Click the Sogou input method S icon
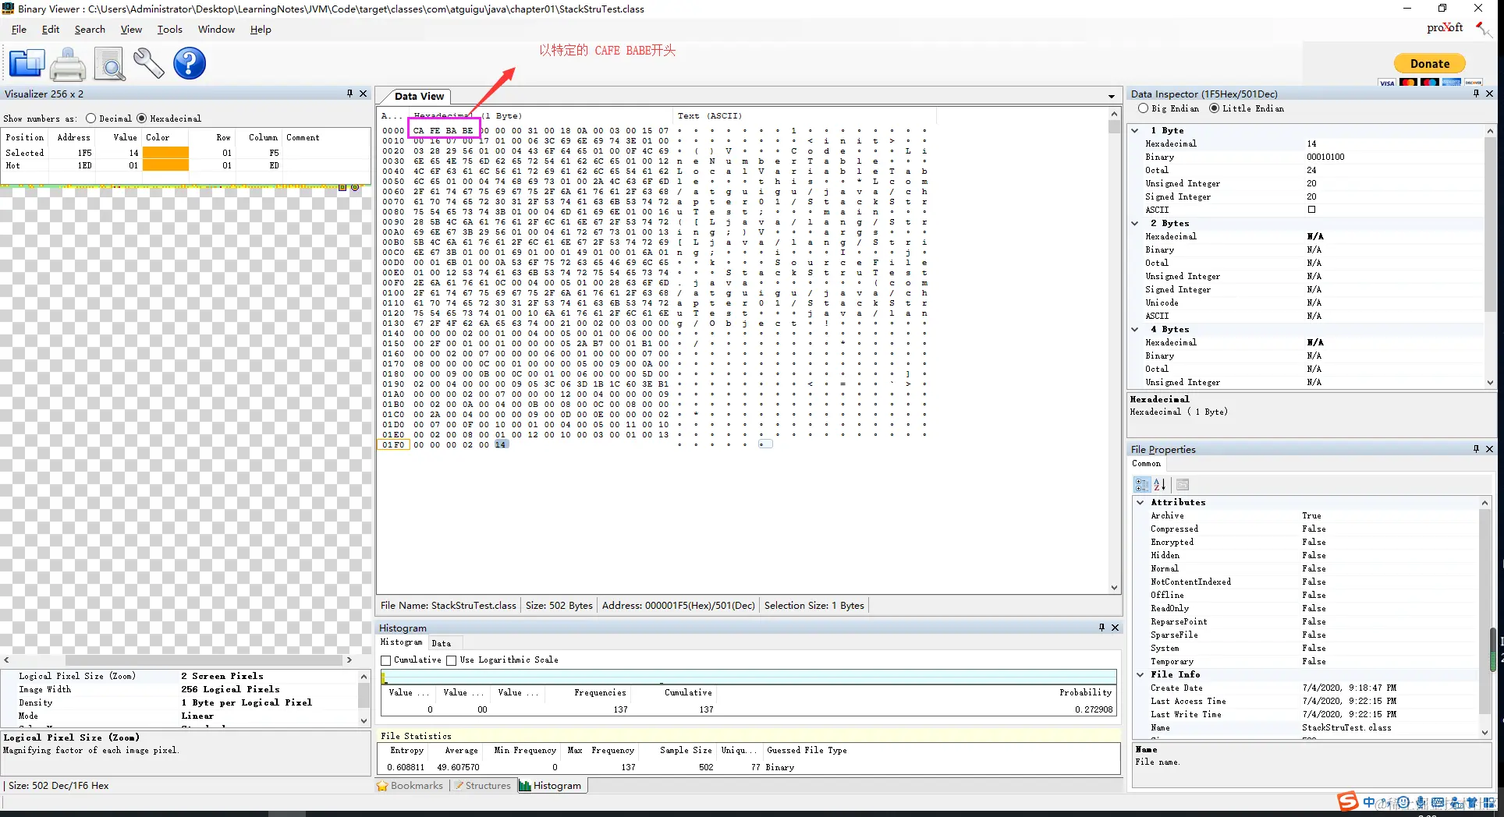This screenshot has height=817, width=1504. [1347, 801]
